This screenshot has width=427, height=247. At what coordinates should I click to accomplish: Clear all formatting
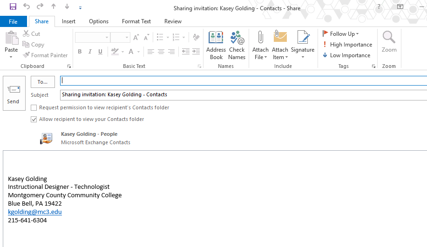tap(196, 37)
